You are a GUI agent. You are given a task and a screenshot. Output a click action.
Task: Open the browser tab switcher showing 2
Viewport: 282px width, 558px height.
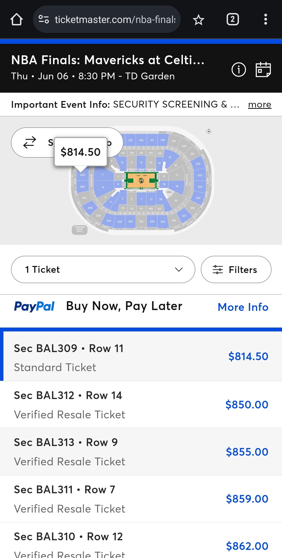point(232,20)
